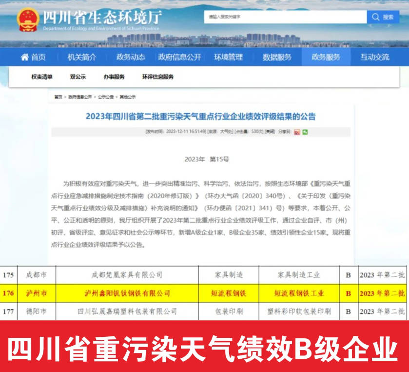This screenshot has width=409, height=372.
Task: Click 首页 in the breadcrumb trail
Action: (x=58, y=97)
